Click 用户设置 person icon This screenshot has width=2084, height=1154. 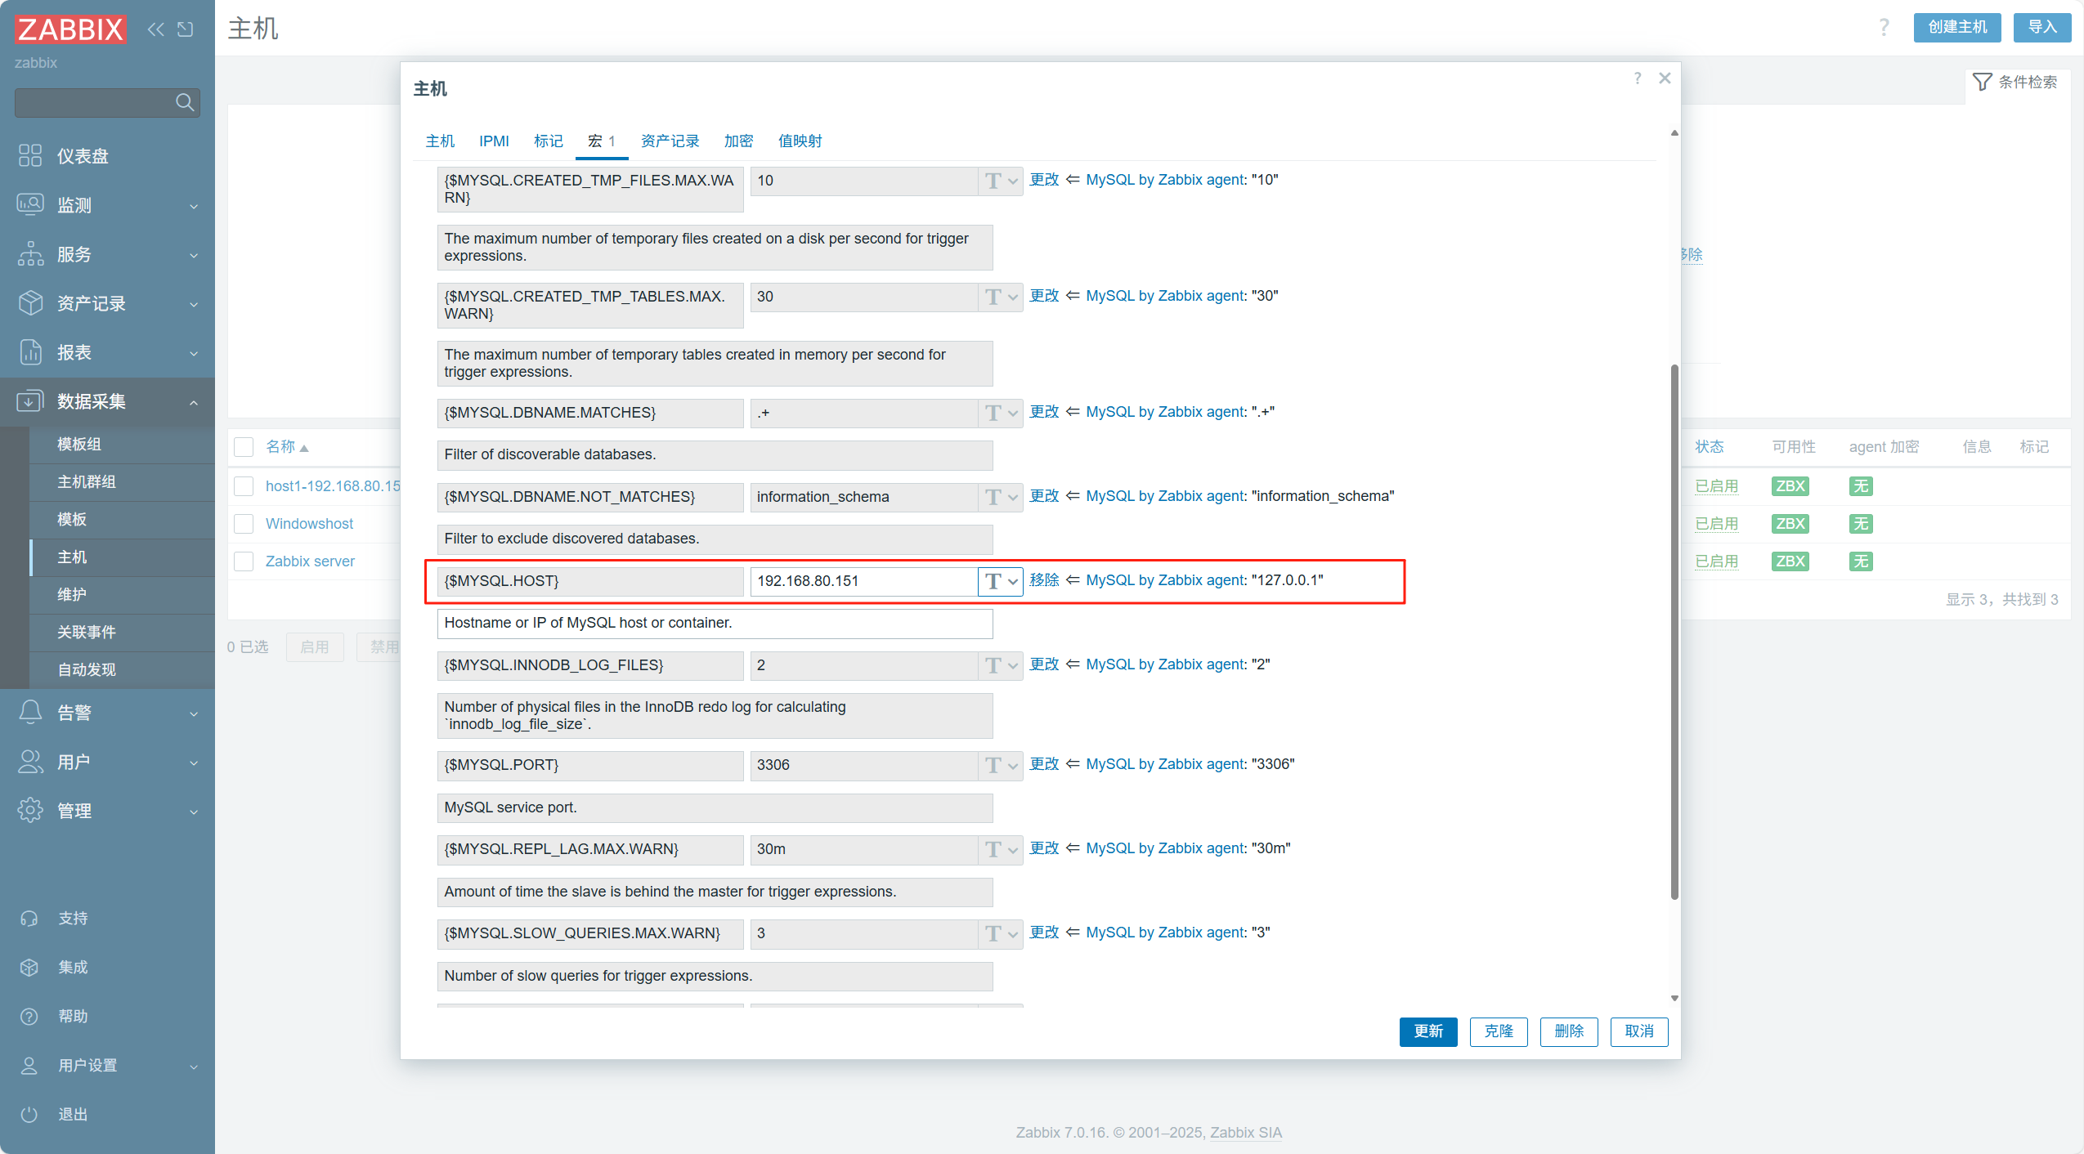[29, 1066]
